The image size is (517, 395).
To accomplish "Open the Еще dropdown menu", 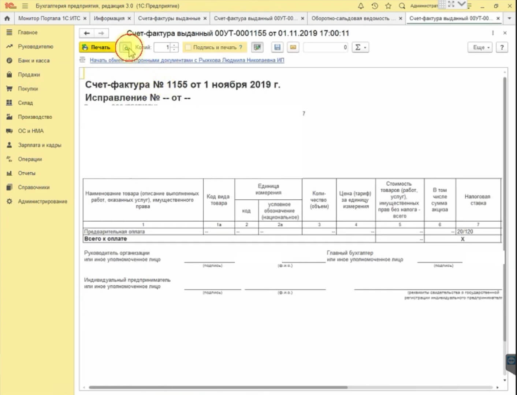I will click(x=480, y=47).
